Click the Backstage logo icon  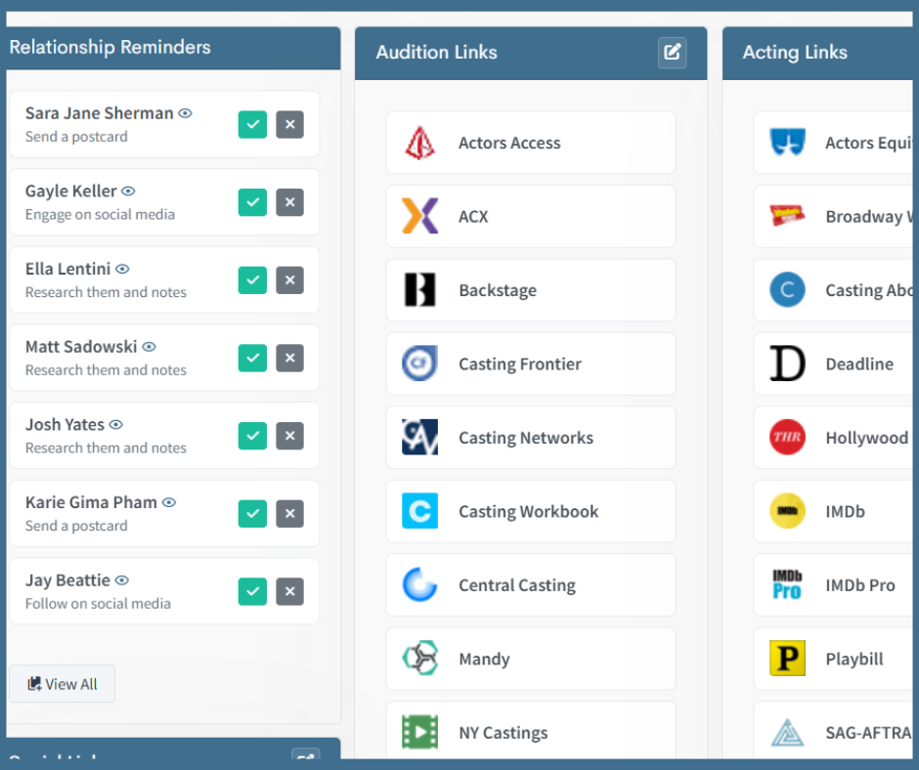pos(419,290)
